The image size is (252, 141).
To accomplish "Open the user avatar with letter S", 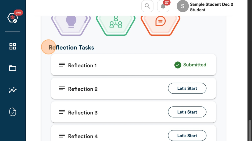I will pyautogui.click(x=183, y=6).
